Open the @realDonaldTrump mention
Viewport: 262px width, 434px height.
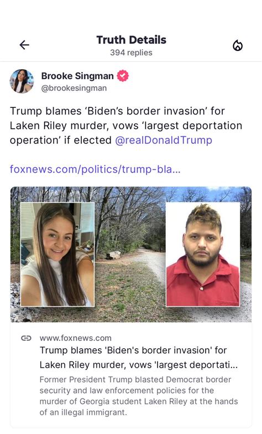coord(164,140)
